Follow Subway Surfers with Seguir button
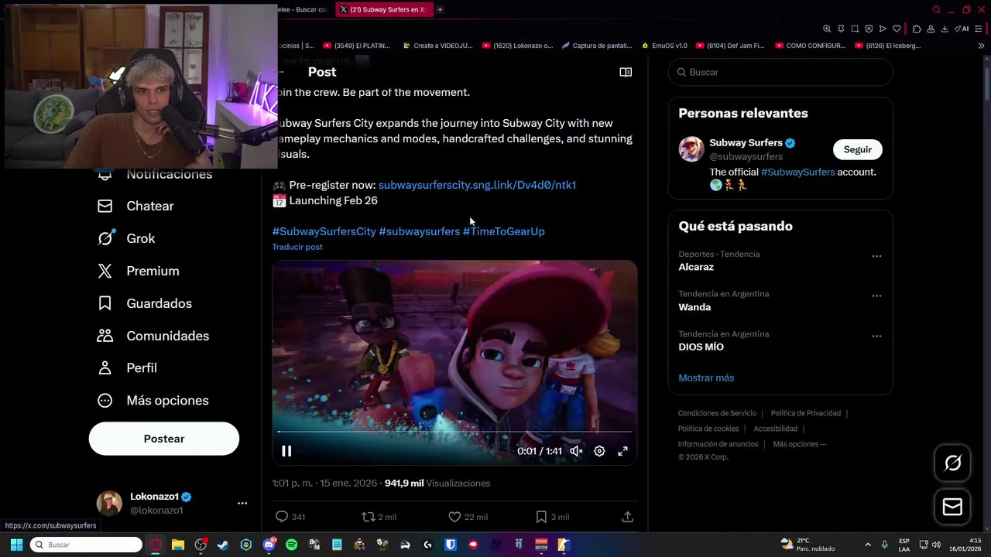The image size is (991, 557). (x=857, y=149)
